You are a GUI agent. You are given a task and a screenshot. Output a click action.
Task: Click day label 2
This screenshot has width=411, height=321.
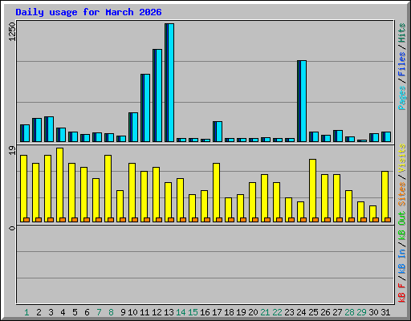pyautogui.click(x=39, y=312)
